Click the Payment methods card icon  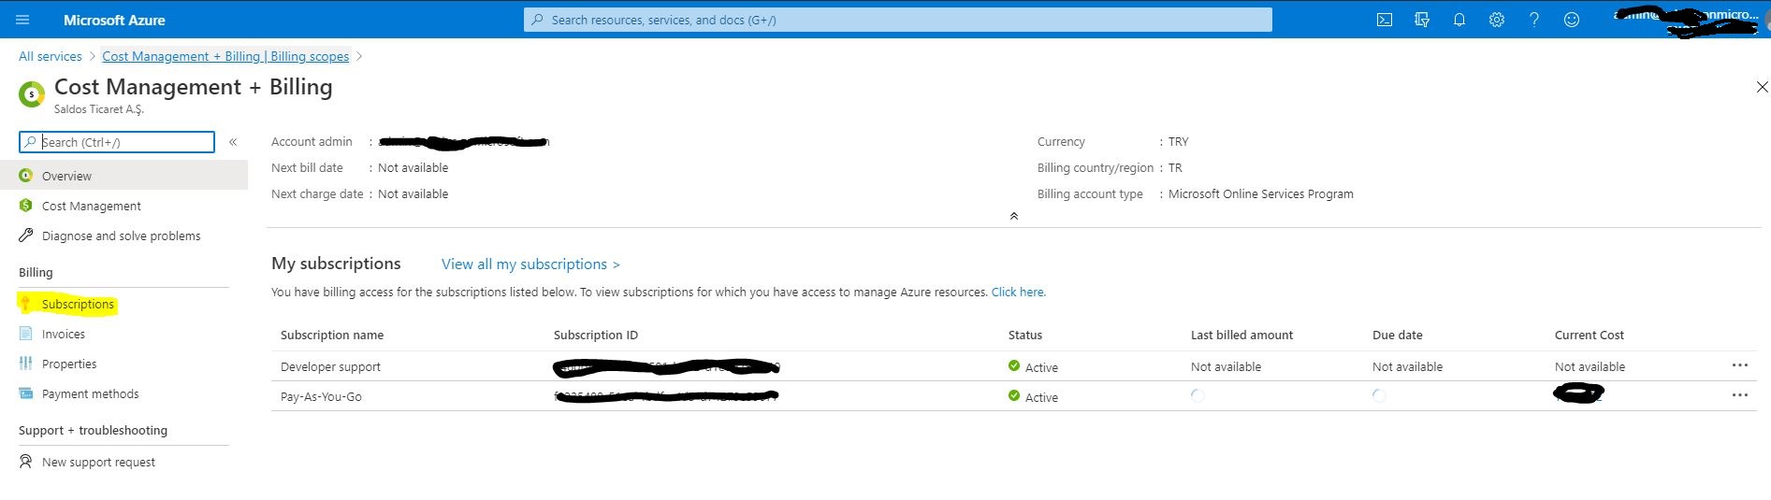click(26, 393)
